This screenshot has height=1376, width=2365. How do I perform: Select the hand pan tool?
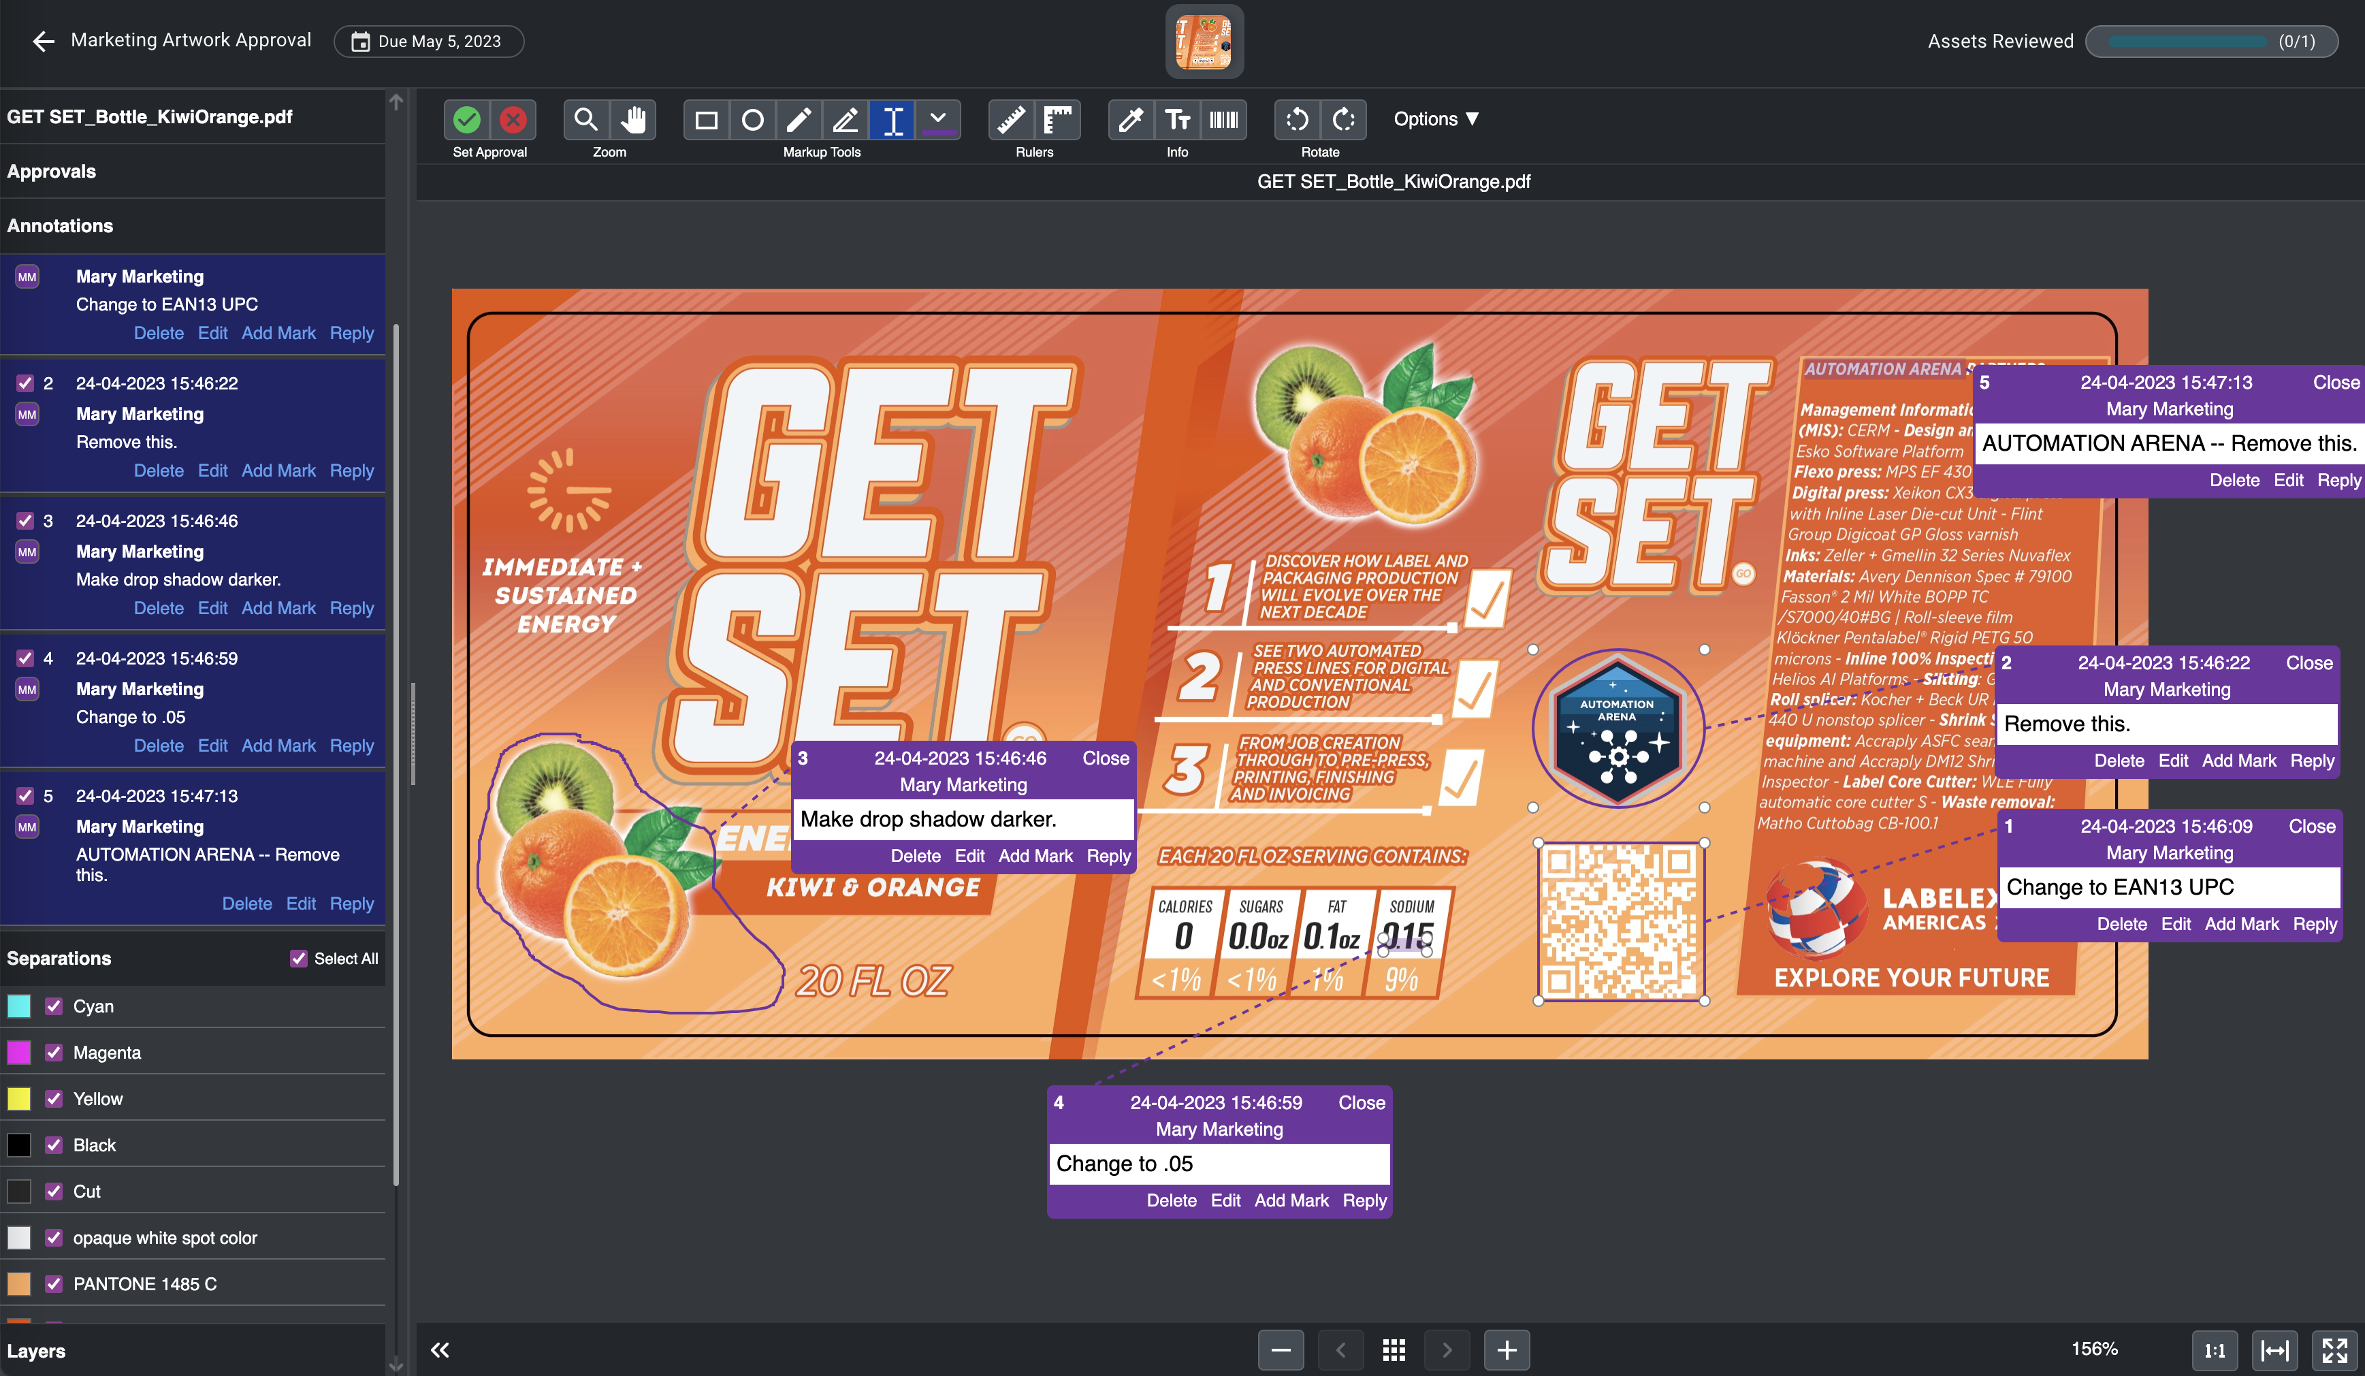coord(632,119)
